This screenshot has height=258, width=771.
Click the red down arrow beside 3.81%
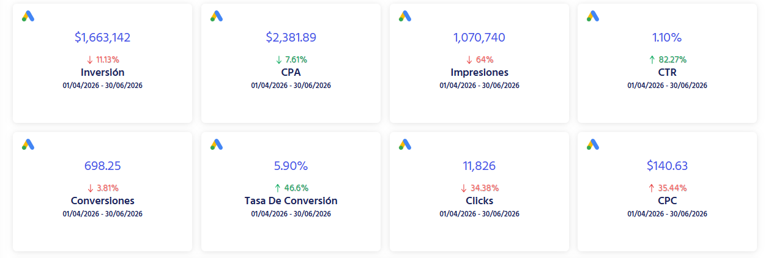click(91, 188)
